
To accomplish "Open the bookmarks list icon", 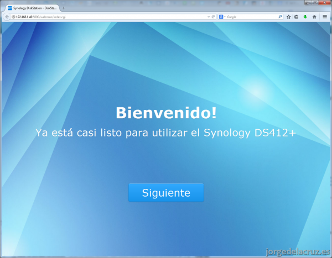I will (297, 17).
